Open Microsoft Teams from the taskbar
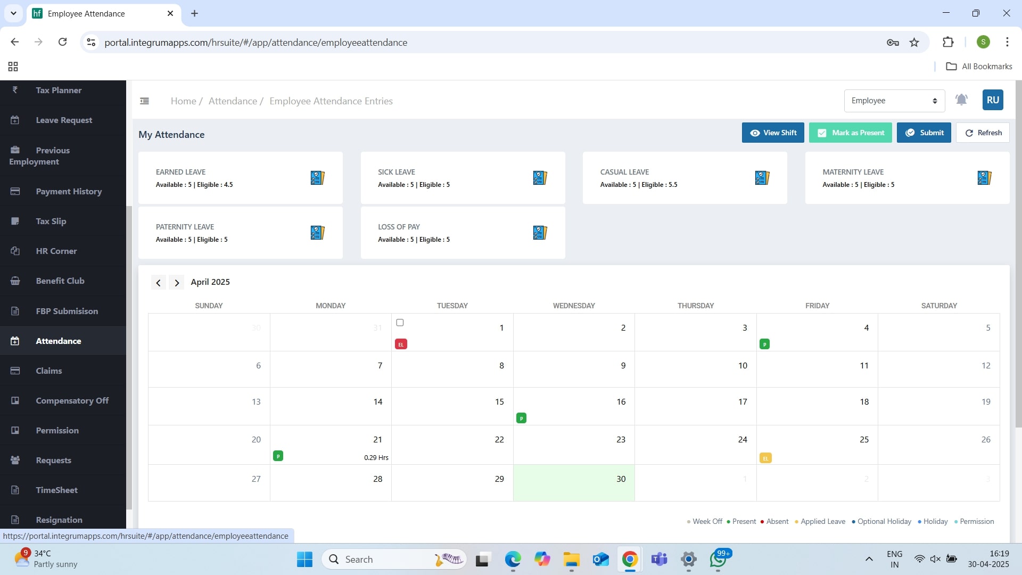The image size is (1022, 575). 659,559
